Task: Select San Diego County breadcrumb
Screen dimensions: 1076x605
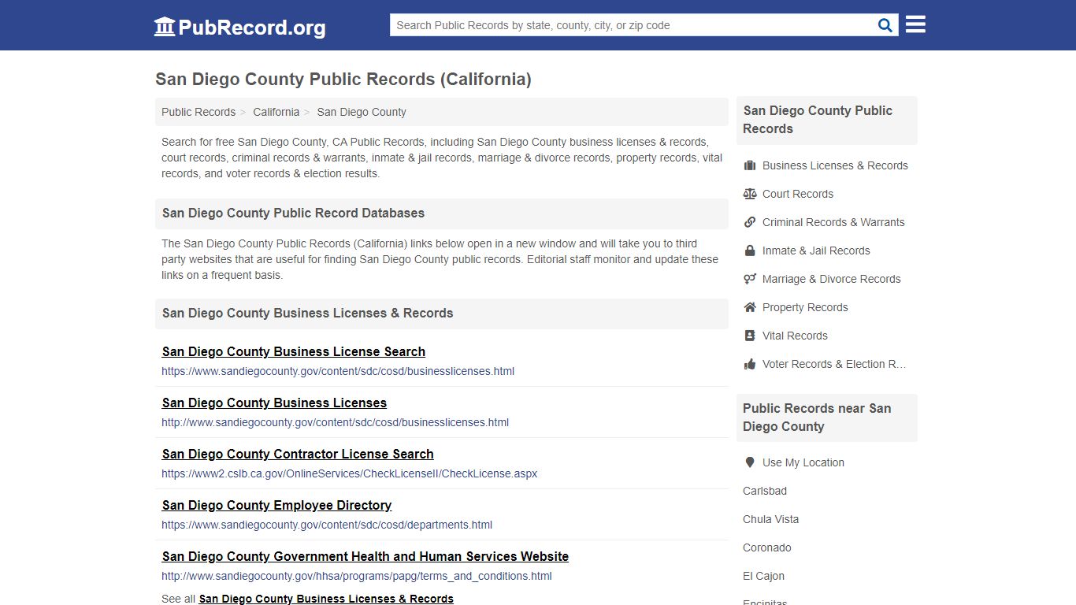Action: [362, 112]
